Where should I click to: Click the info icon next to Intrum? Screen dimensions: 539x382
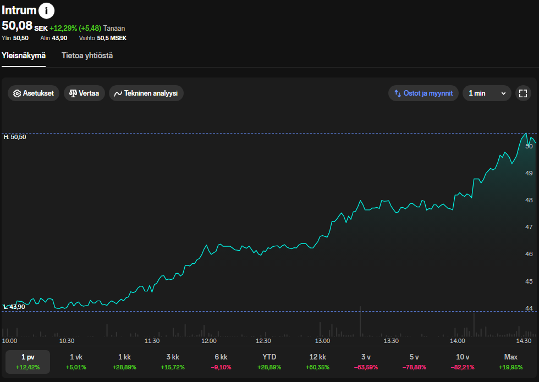(47, 10)
